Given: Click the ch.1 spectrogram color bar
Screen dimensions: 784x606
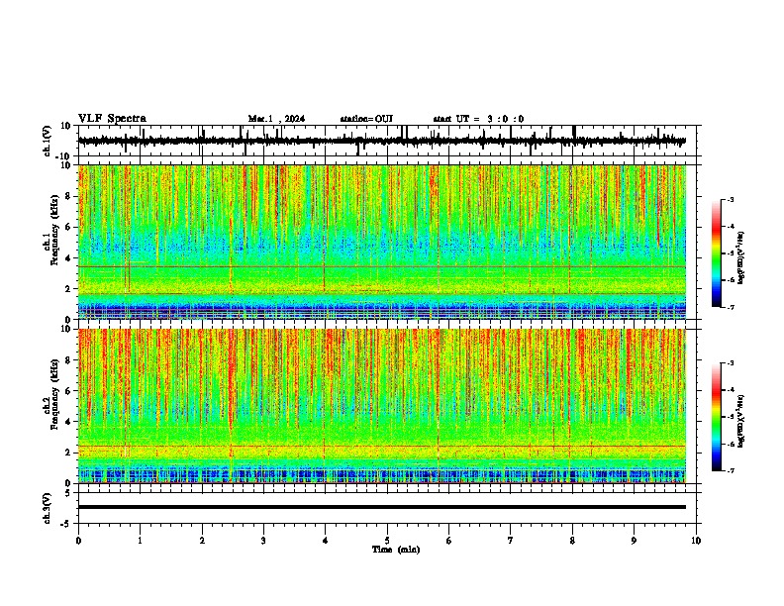Looking at the screenshot, I should [x=716, y=253].
